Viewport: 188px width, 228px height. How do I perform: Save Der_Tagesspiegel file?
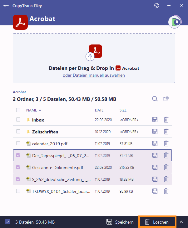155,155
